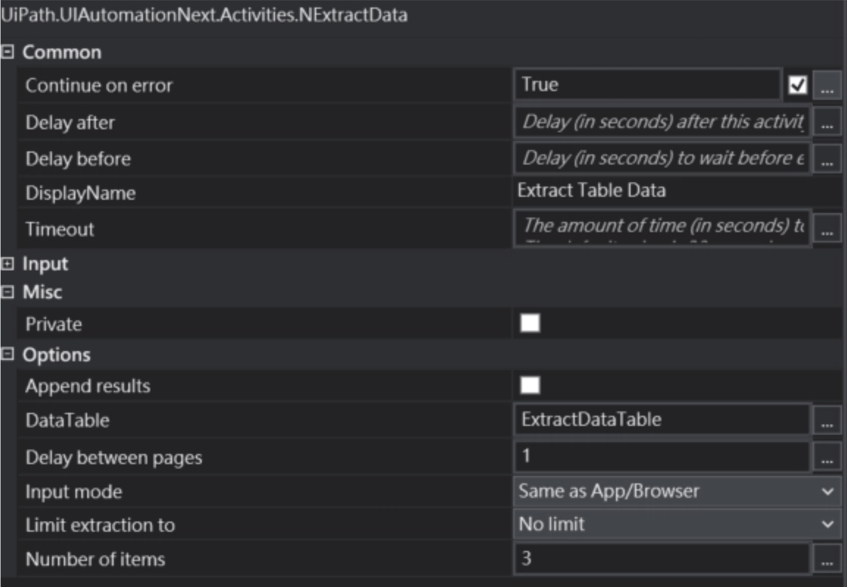Viewport: 847px width, 587px height.
Task: Uncheck the Continue on error checkbox
Action: tap(798, 85)
